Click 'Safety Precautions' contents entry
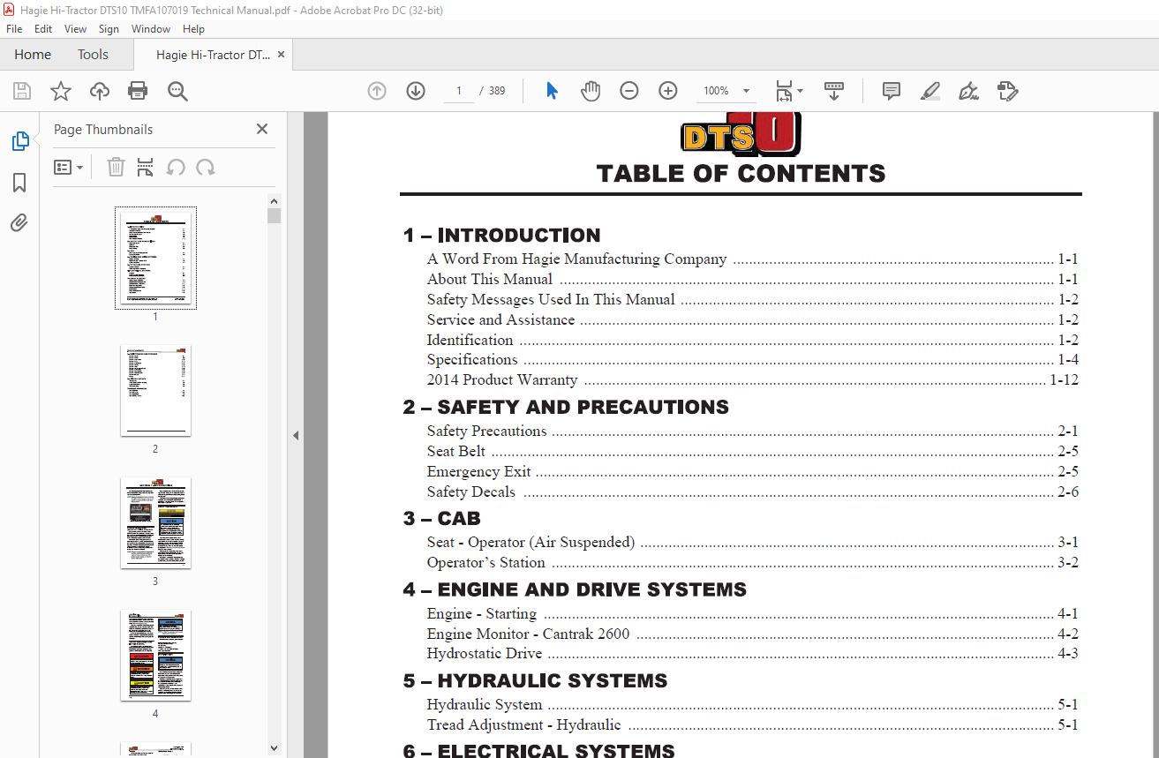 [486, 432]
